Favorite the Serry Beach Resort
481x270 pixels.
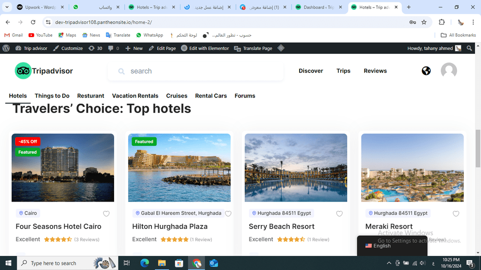click(x=339, y=214)
